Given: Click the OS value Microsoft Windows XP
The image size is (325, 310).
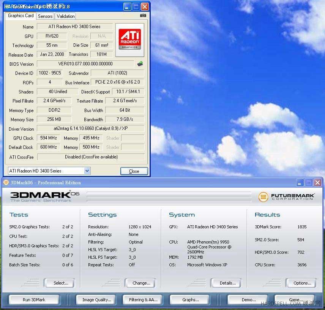Looking at the screenshot, I should point(207,265).
